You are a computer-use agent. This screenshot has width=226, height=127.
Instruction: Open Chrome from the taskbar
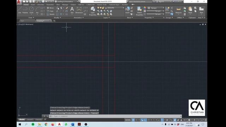pyautogui.click(x=46, y=125)
